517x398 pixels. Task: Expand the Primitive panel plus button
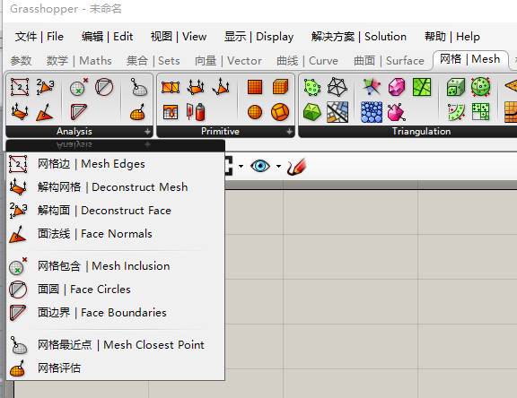pos(289,132)
